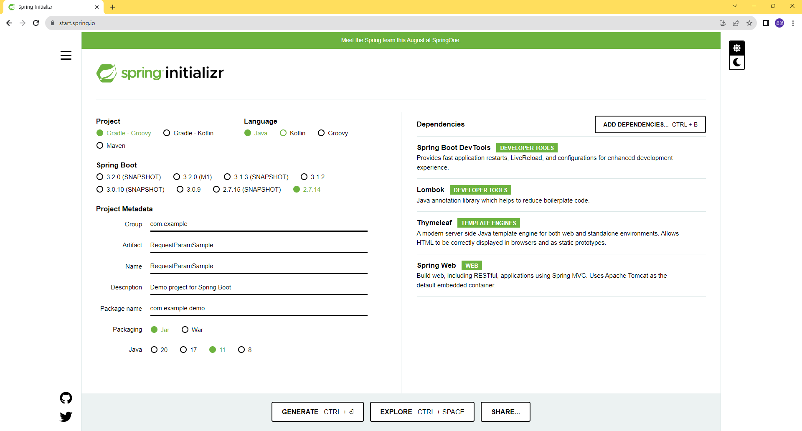The height and width of the screenshot is (431, 802).
Task: Click the Share button
Action: pos(505,412)
